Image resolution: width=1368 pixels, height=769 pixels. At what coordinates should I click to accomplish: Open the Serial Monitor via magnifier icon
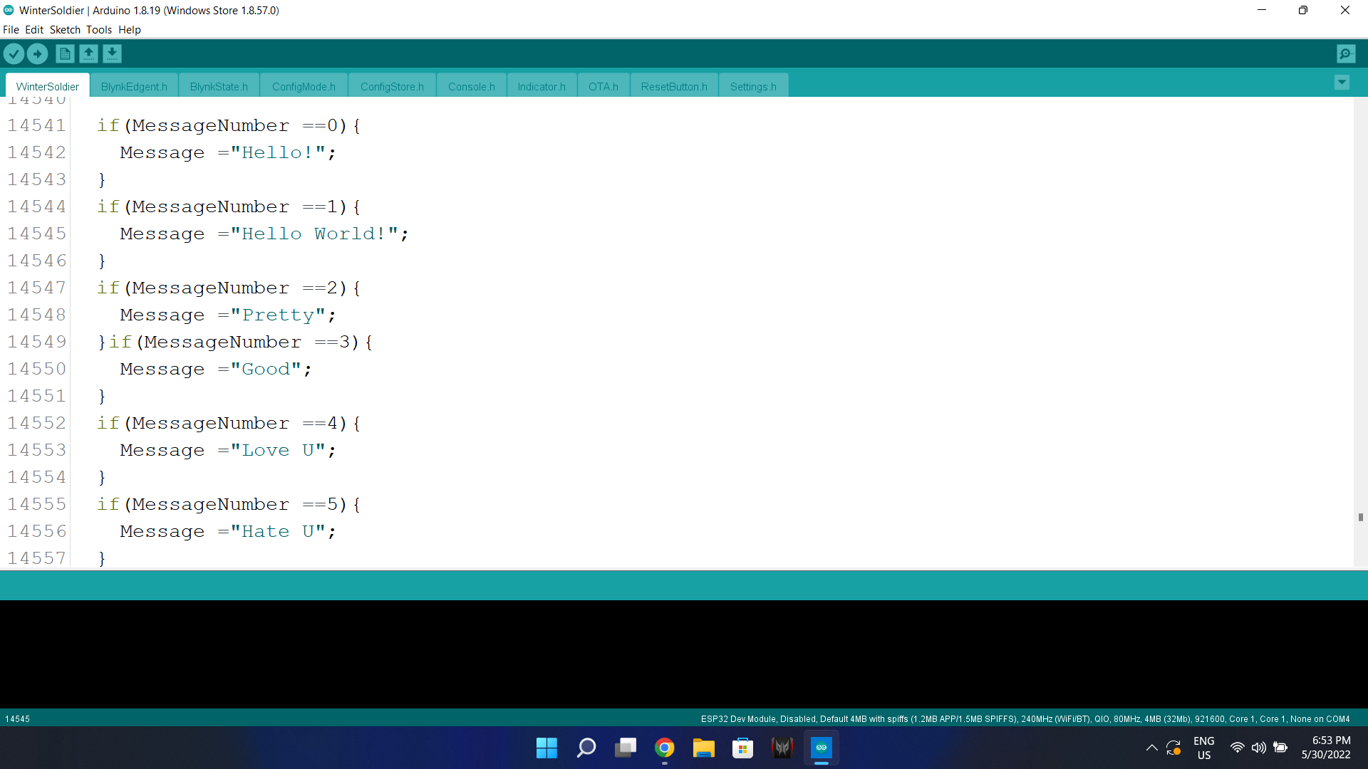(1346, 53)
